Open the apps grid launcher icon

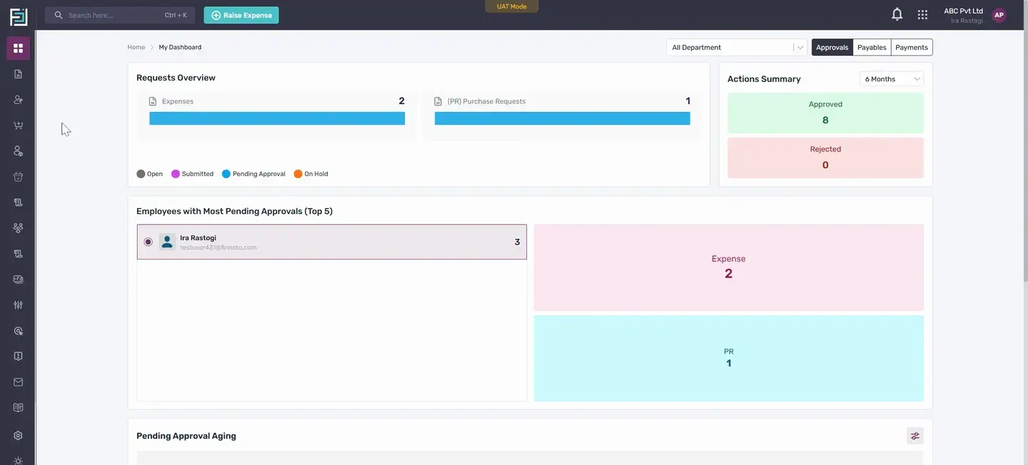[922, 14]
